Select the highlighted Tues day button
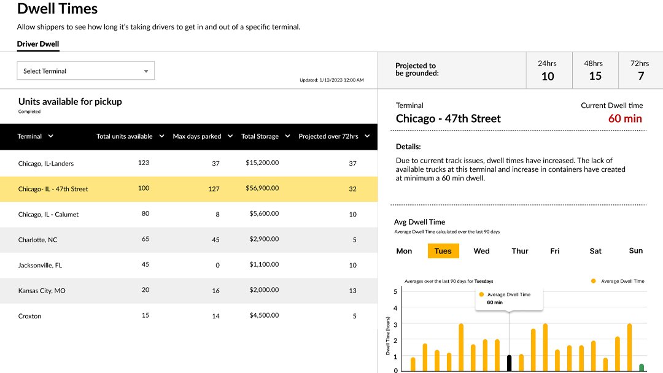Viewport: 663px width, 373px height. (443, 251)
